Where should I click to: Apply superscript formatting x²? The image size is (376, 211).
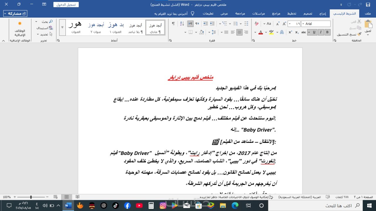tap(290, 32)
